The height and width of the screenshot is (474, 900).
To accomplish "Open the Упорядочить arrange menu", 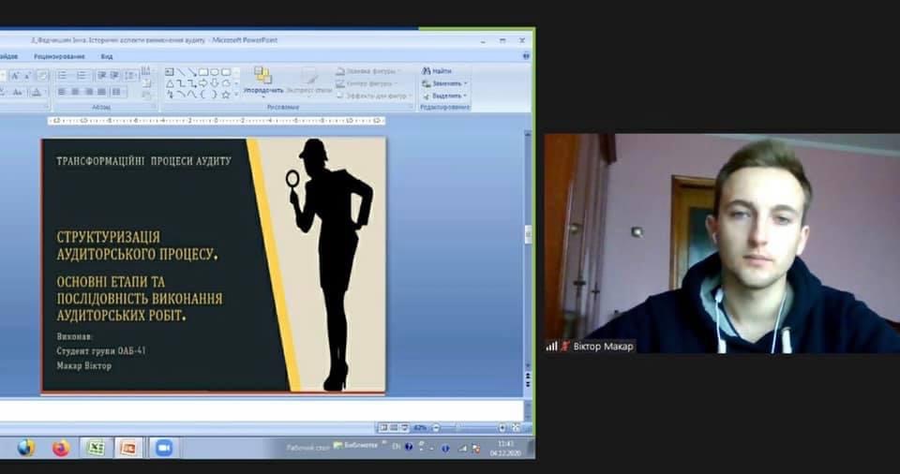I will pos(263,81).
